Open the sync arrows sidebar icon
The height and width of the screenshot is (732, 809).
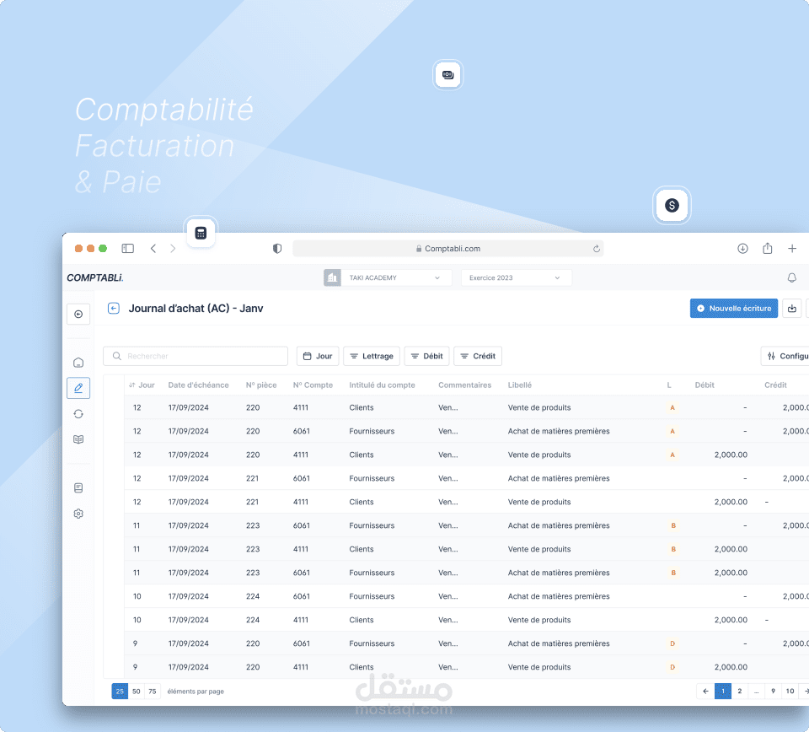tap(78, 413)
